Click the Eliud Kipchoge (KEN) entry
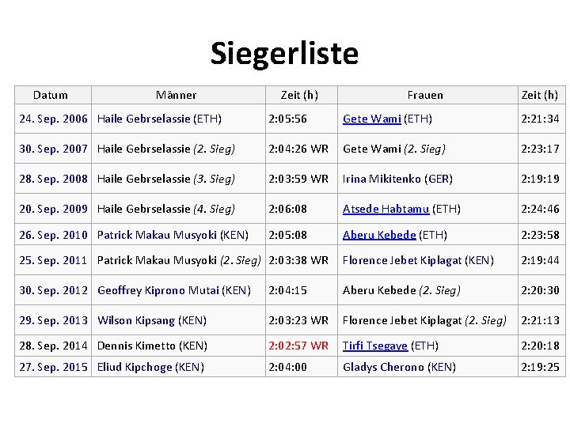The image size is (570, 427). 150,367
